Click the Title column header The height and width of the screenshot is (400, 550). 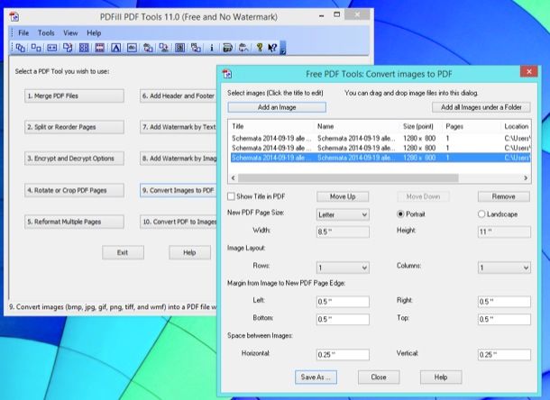pos(271,126)
